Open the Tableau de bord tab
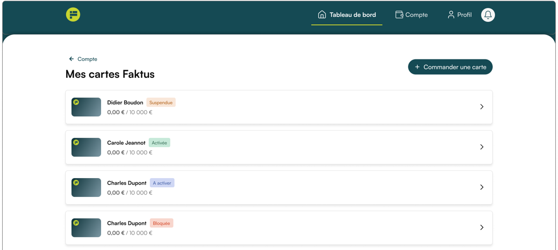The width and height of the screenshot is (558, 250). (x=347, y=15)
